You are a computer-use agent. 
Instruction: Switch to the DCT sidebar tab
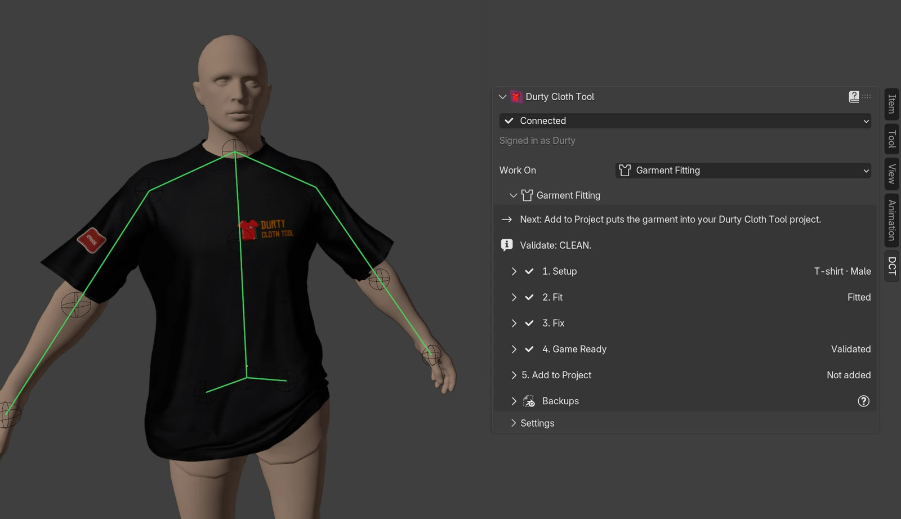[891, 266]
